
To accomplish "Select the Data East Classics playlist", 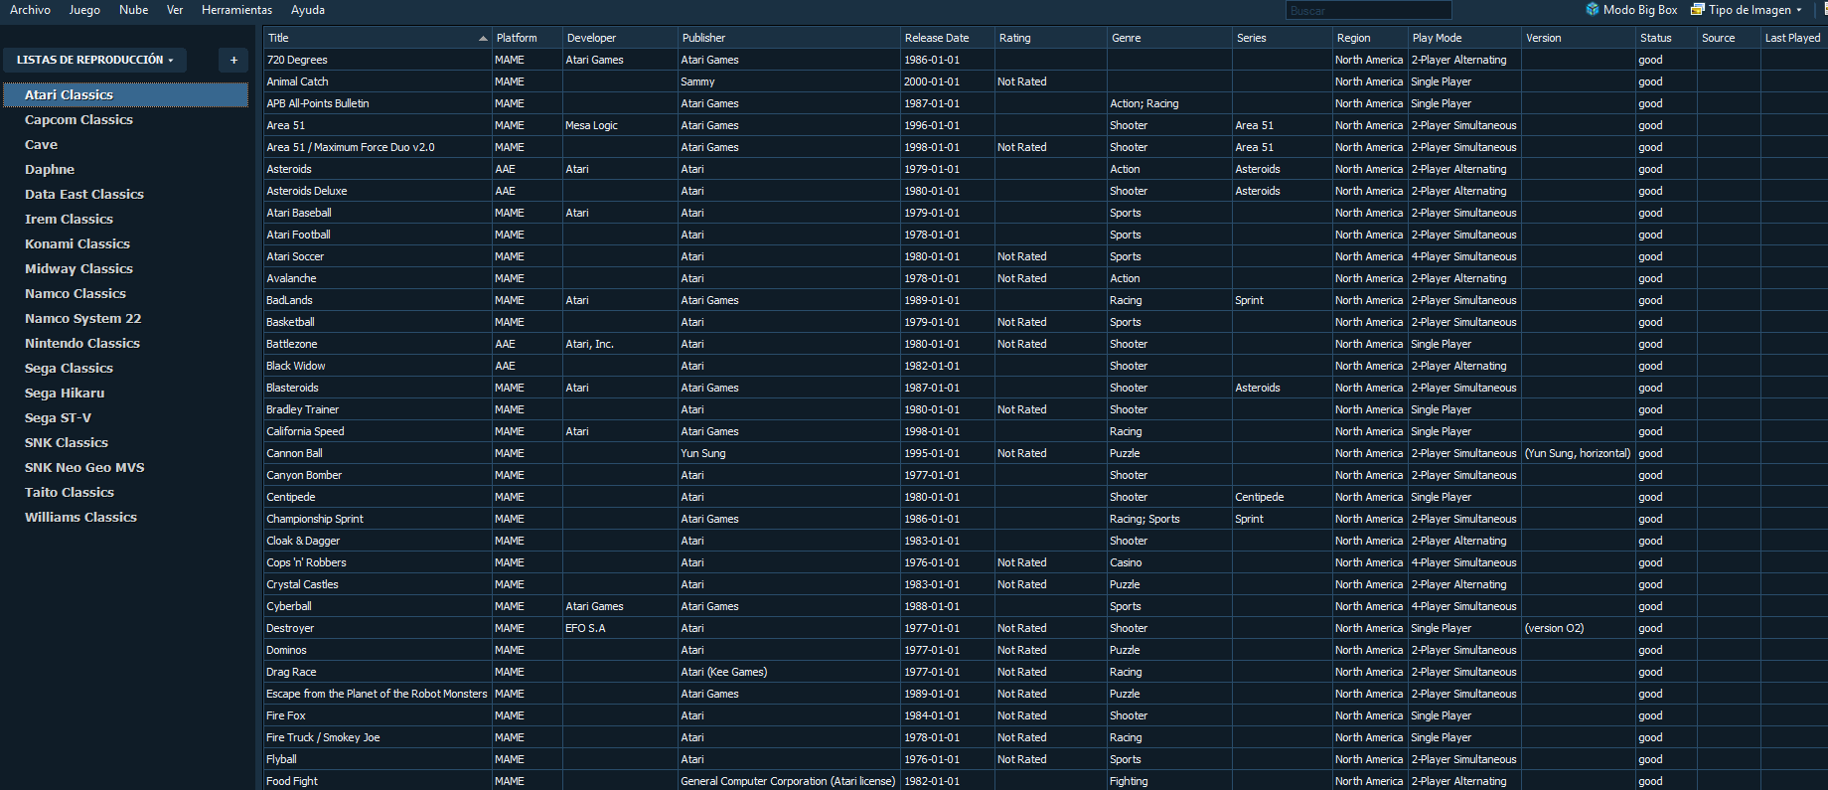I will 84,194.
